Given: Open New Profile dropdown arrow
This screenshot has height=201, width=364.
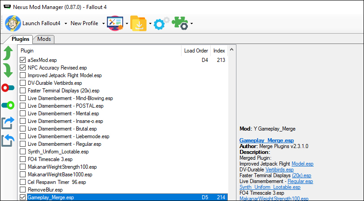Looking at the screenshot, I should (x=103, y=23).
